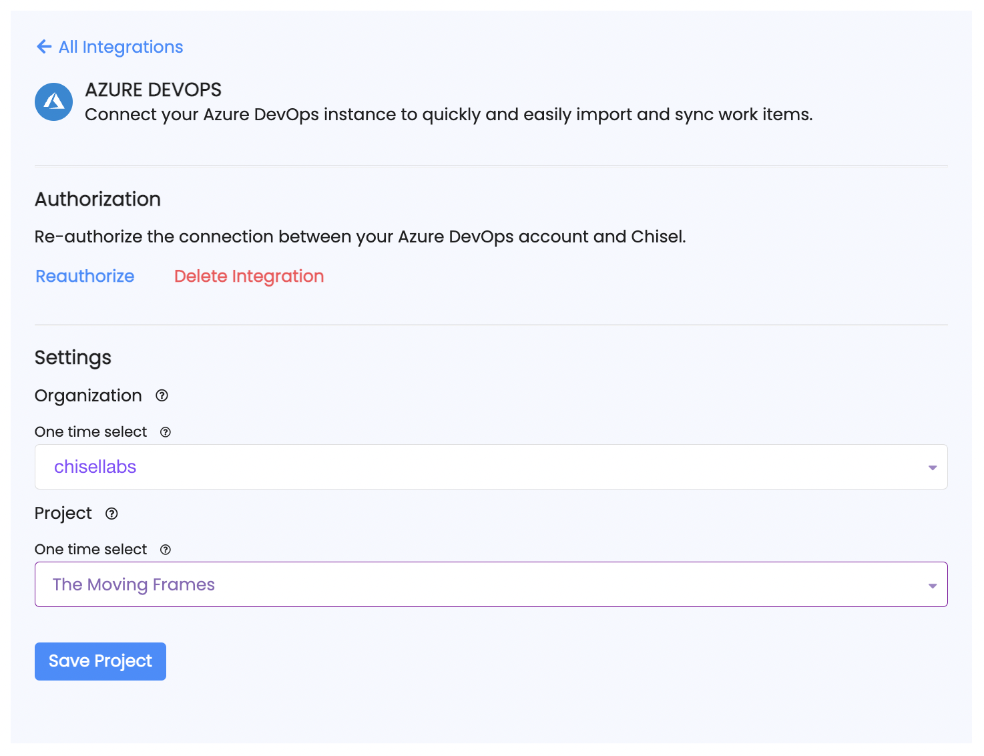Click help icon beside Organization's one time select
Viewport: 984px width, 756px height.
click(x=166, y=432)
